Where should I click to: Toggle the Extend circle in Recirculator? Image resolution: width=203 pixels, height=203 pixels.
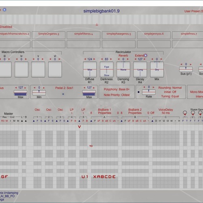coord(146,55)
